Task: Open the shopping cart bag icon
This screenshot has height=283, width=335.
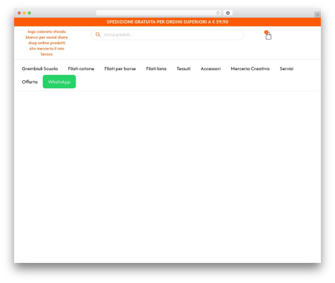Action: tap(268, 35)
